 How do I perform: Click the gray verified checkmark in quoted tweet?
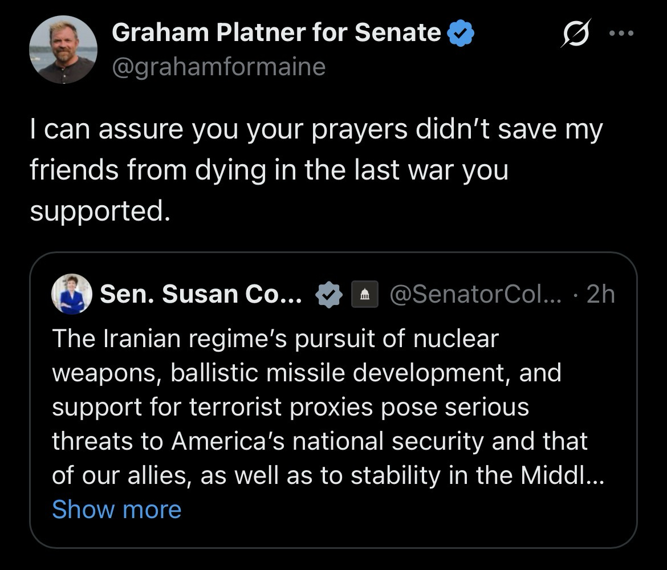tap(329, 295)
